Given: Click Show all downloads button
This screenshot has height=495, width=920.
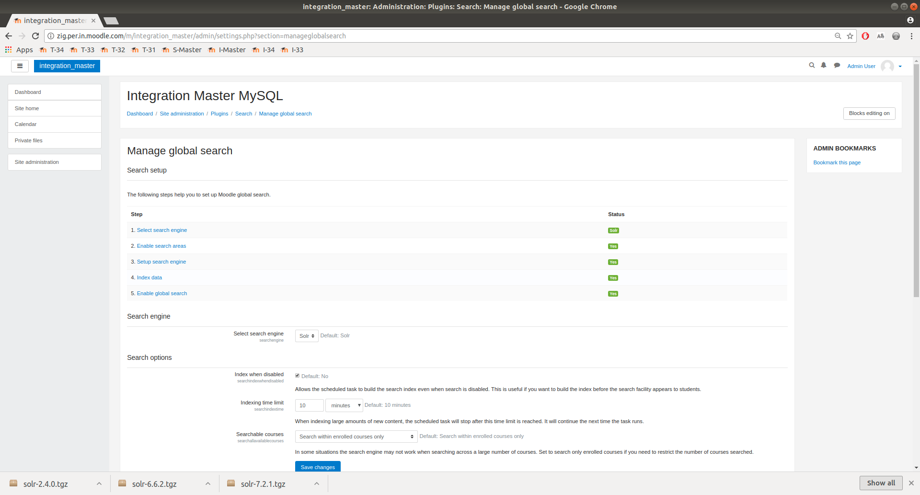Looking at the screenshot, I should coord(881,483).
